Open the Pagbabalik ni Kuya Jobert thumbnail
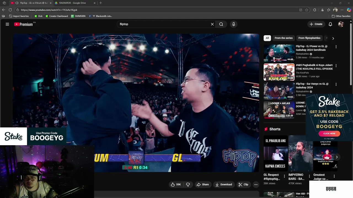The height and width of the screenshot is (198, 353). (x=279, y=72)
